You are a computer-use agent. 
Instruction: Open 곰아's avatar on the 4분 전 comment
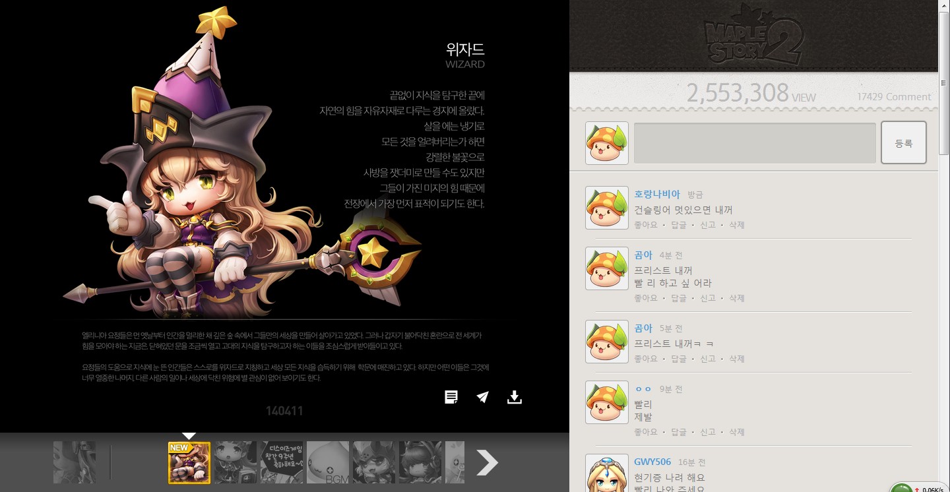[x=607, y=268]
